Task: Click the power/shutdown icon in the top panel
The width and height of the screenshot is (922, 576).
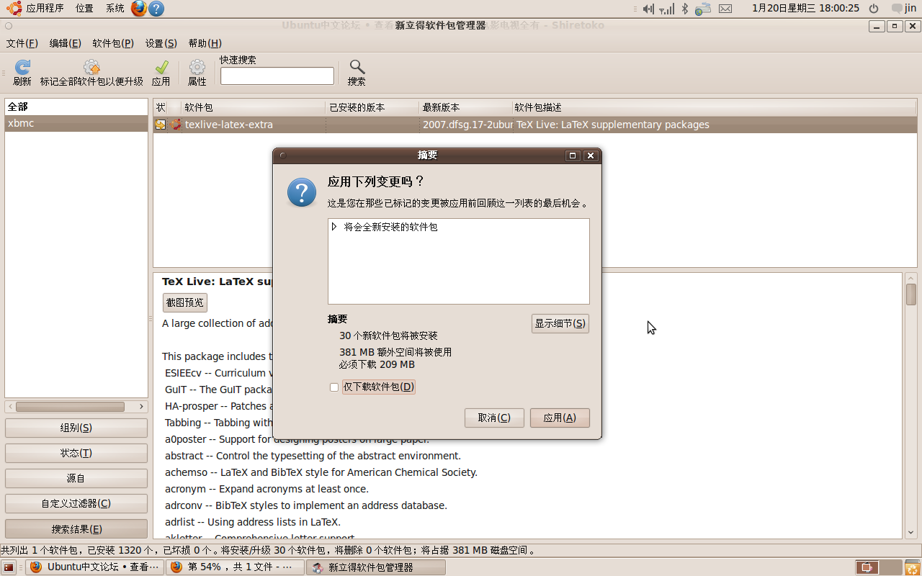Action: click(874, 9)
